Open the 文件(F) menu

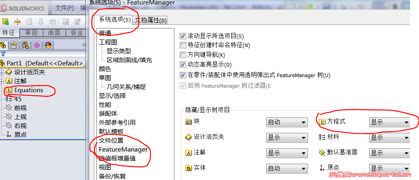[65, 8]
